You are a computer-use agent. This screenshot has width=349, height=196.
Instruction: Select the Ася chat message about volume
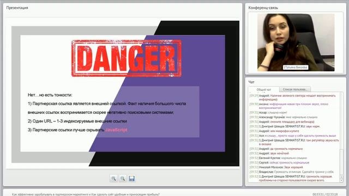293,136
